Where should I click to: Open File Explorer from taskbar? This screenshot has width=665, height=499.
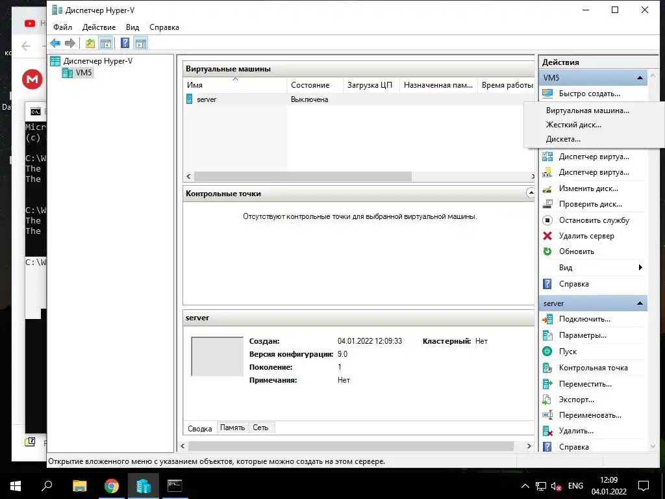[x=79, y=486]
